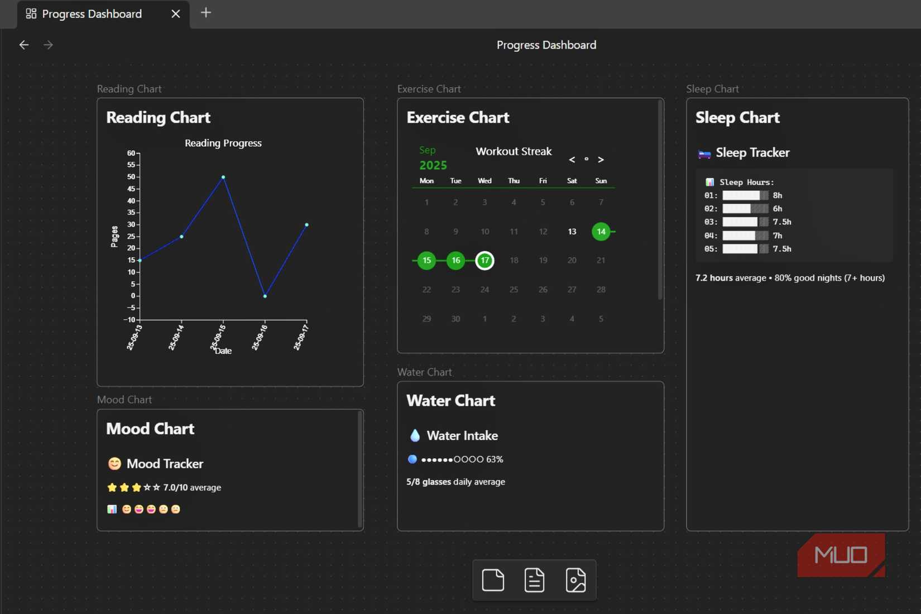Go back with the left arrow
921x614 pixels.
point(23,45)
